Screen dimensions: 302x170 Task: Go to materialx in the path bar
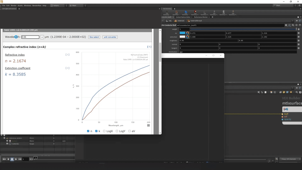(179, 21)
